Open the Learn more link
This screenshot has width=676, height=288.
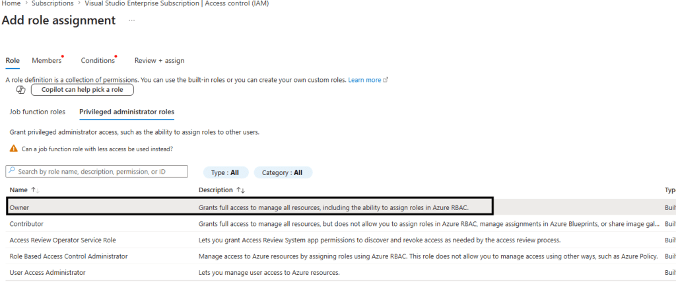(x=364, y=80)
